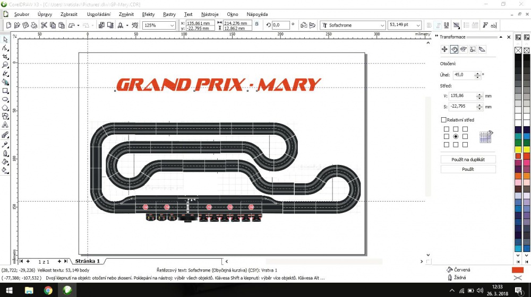Image resolution: width=531 pixels, height=297 pixels.
Task: Open the Efekty menu
Action: tap(148, 14)
